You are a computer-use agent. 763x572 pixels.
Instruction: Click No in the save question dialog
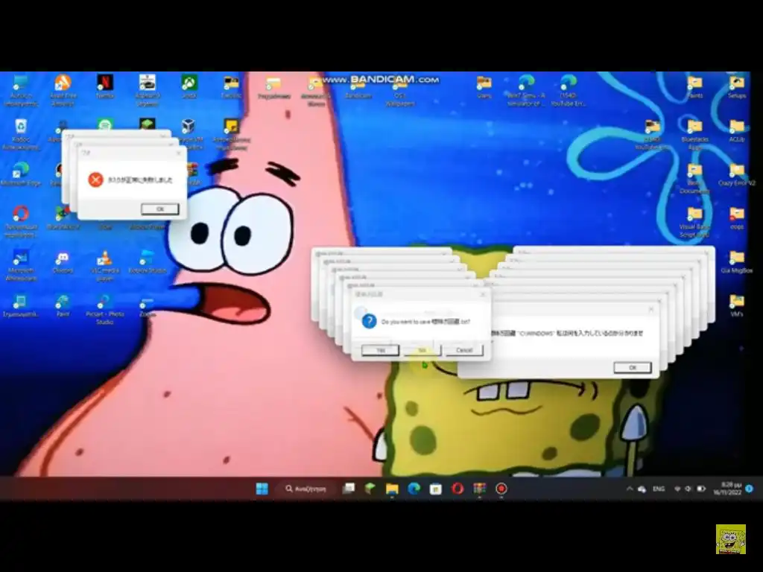[x=422, y=350]
